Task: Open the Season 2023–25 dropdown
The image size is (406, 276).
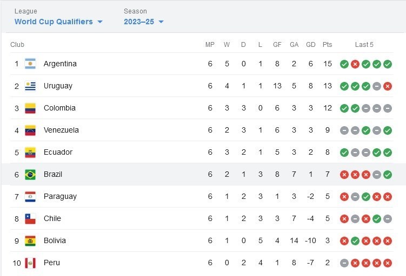Action: [143, 22]
